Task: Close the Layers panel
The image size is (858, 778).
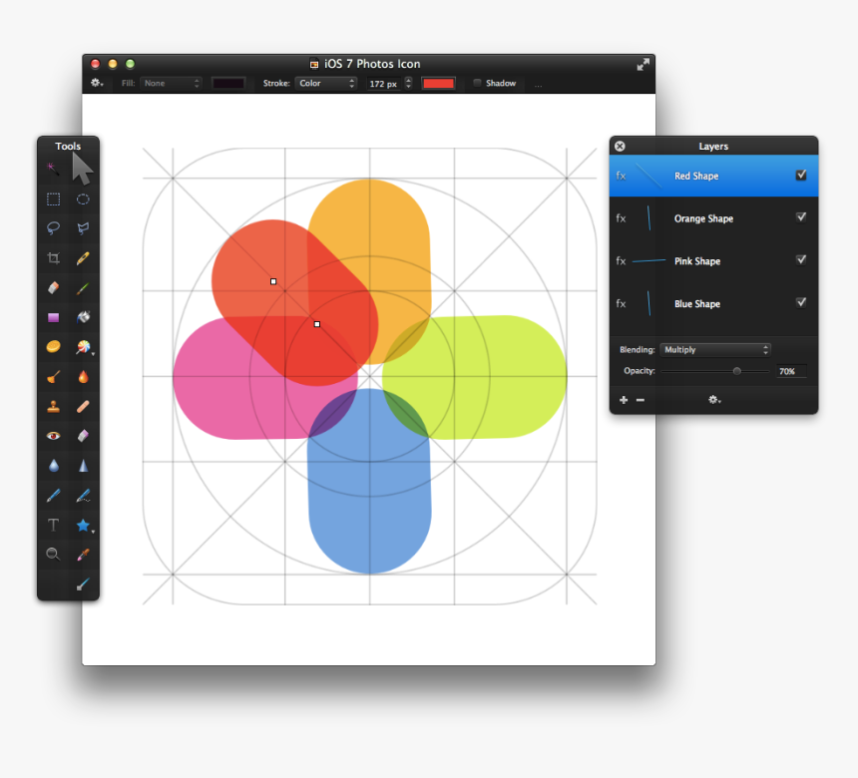Action: [x=620, y=146]
